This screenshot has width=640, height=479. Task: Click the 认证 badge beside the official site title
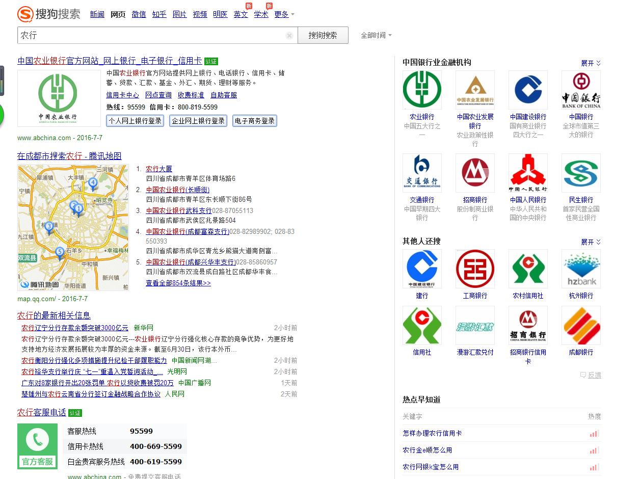click(x=211, y=61)
